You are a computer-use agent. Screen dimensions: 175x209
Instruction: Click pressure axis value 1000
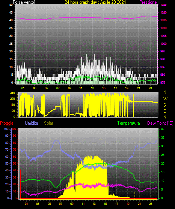coord(163,44)
